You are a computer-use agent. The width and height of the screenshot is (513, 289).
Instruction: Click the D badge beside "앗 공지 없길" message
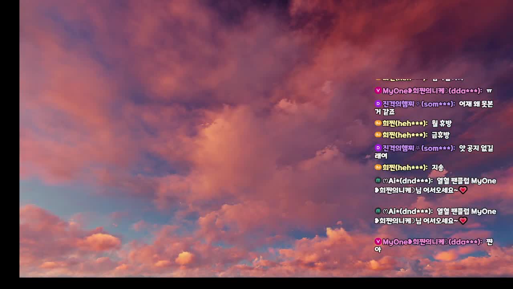[378, 148]
